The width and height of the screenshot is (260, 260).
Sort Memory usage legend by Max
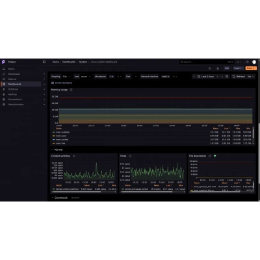coord(238,129)
